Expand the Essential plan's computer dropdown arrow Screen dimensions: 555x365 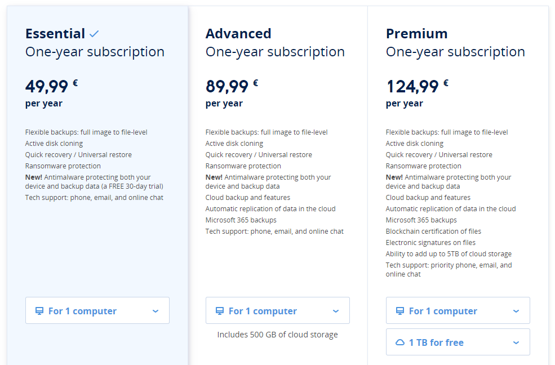pyautogui.click(x=156, y=311)
